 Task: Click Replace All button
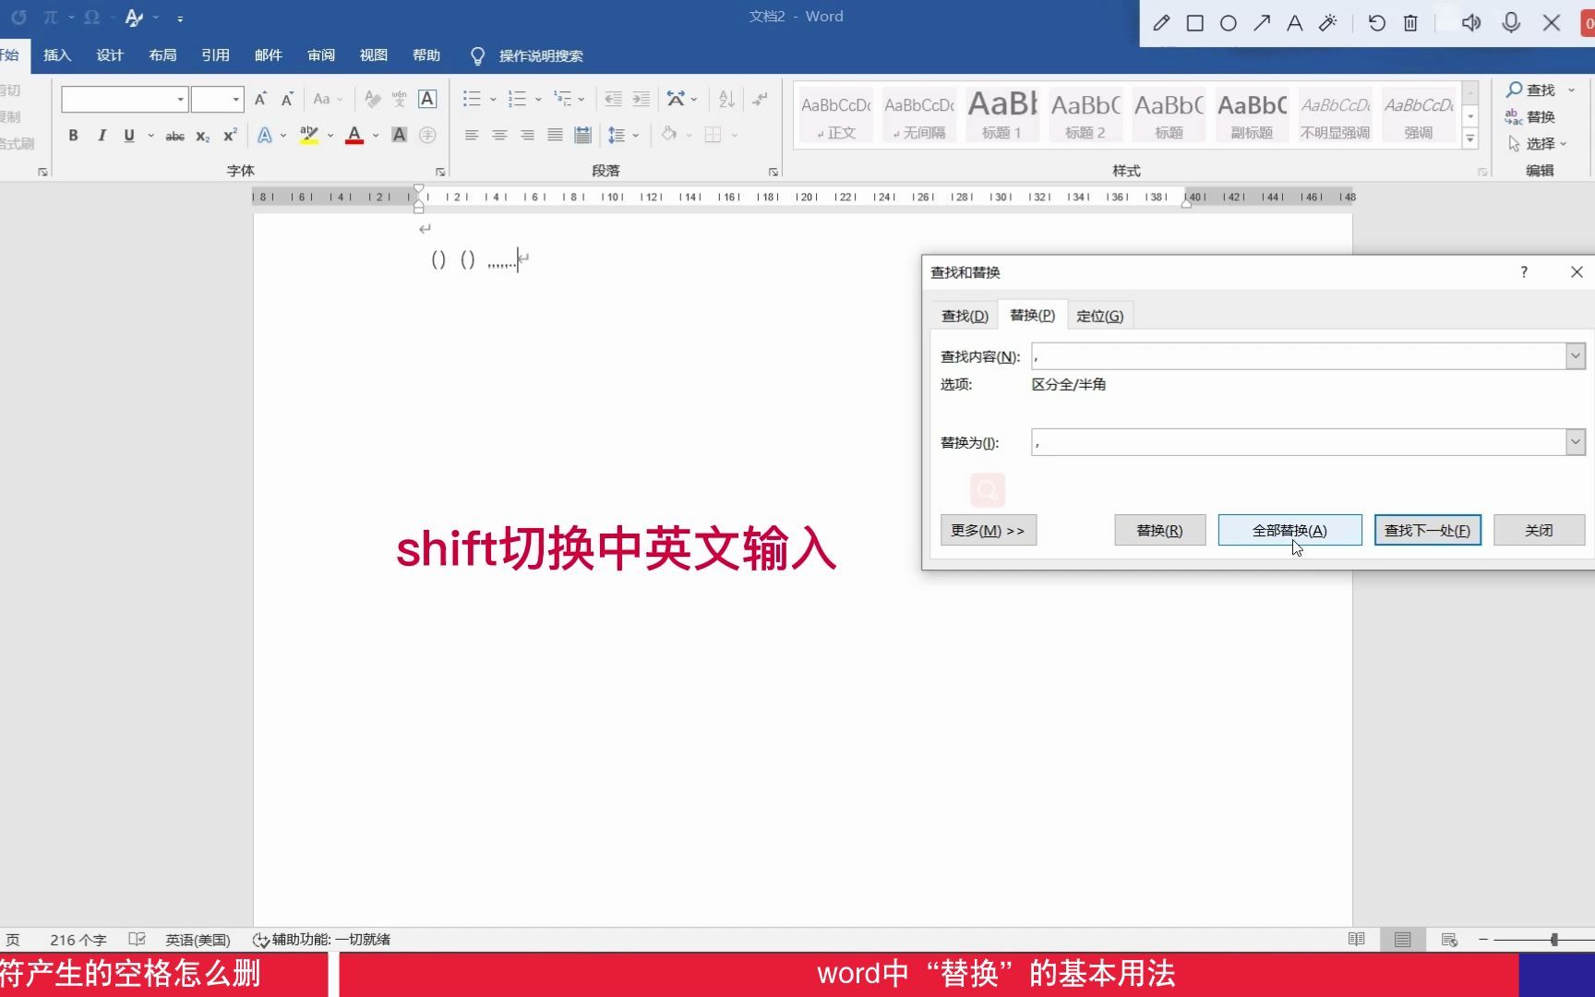coord(1289,530)
